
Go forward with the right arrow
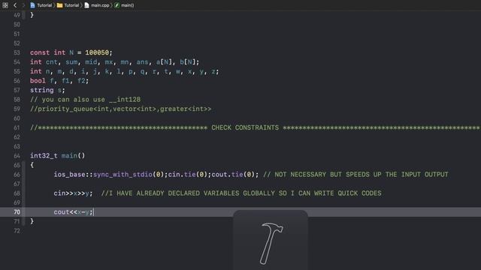pos(23,5)
